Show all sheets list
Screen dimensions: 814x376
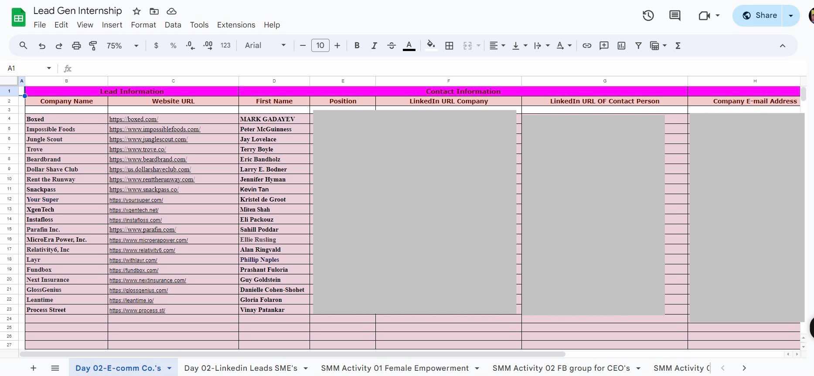(55, 368)
